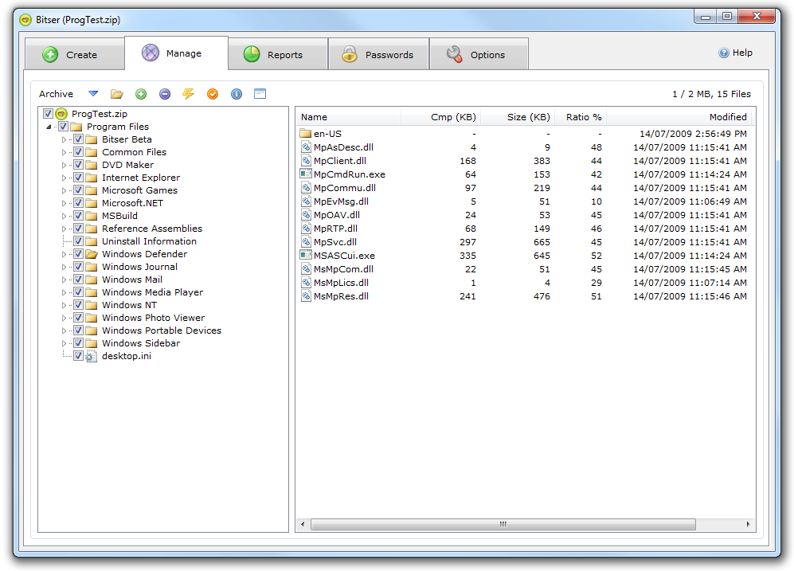The width and height of the screenshot is (794, 571).
Task: Click the orange checkmark test icon
Action: coord(213,94)
